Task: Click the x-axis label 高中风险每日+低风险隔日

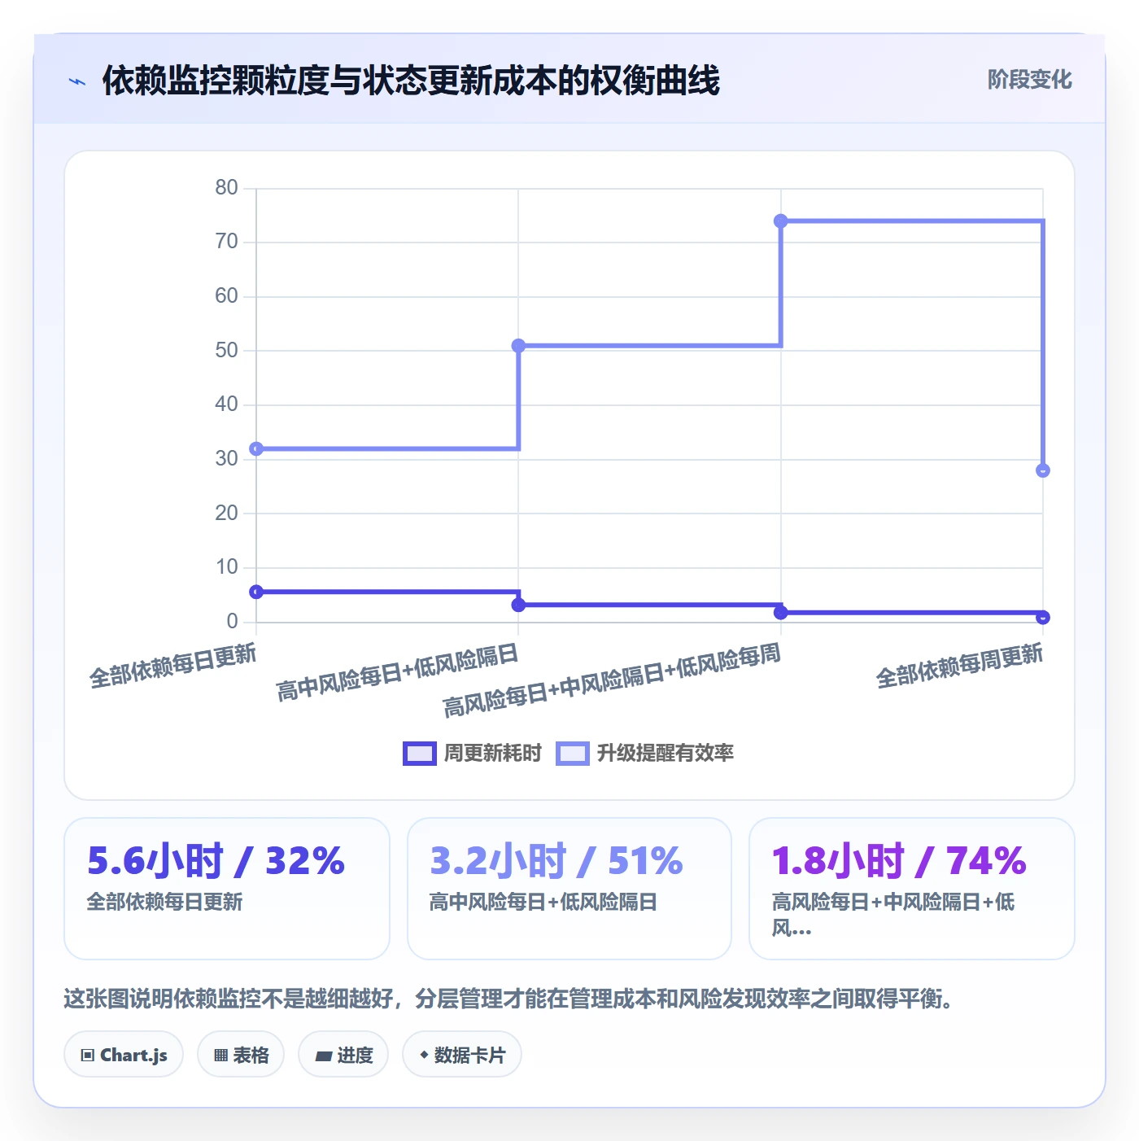Action: click(x=397, y=673)
